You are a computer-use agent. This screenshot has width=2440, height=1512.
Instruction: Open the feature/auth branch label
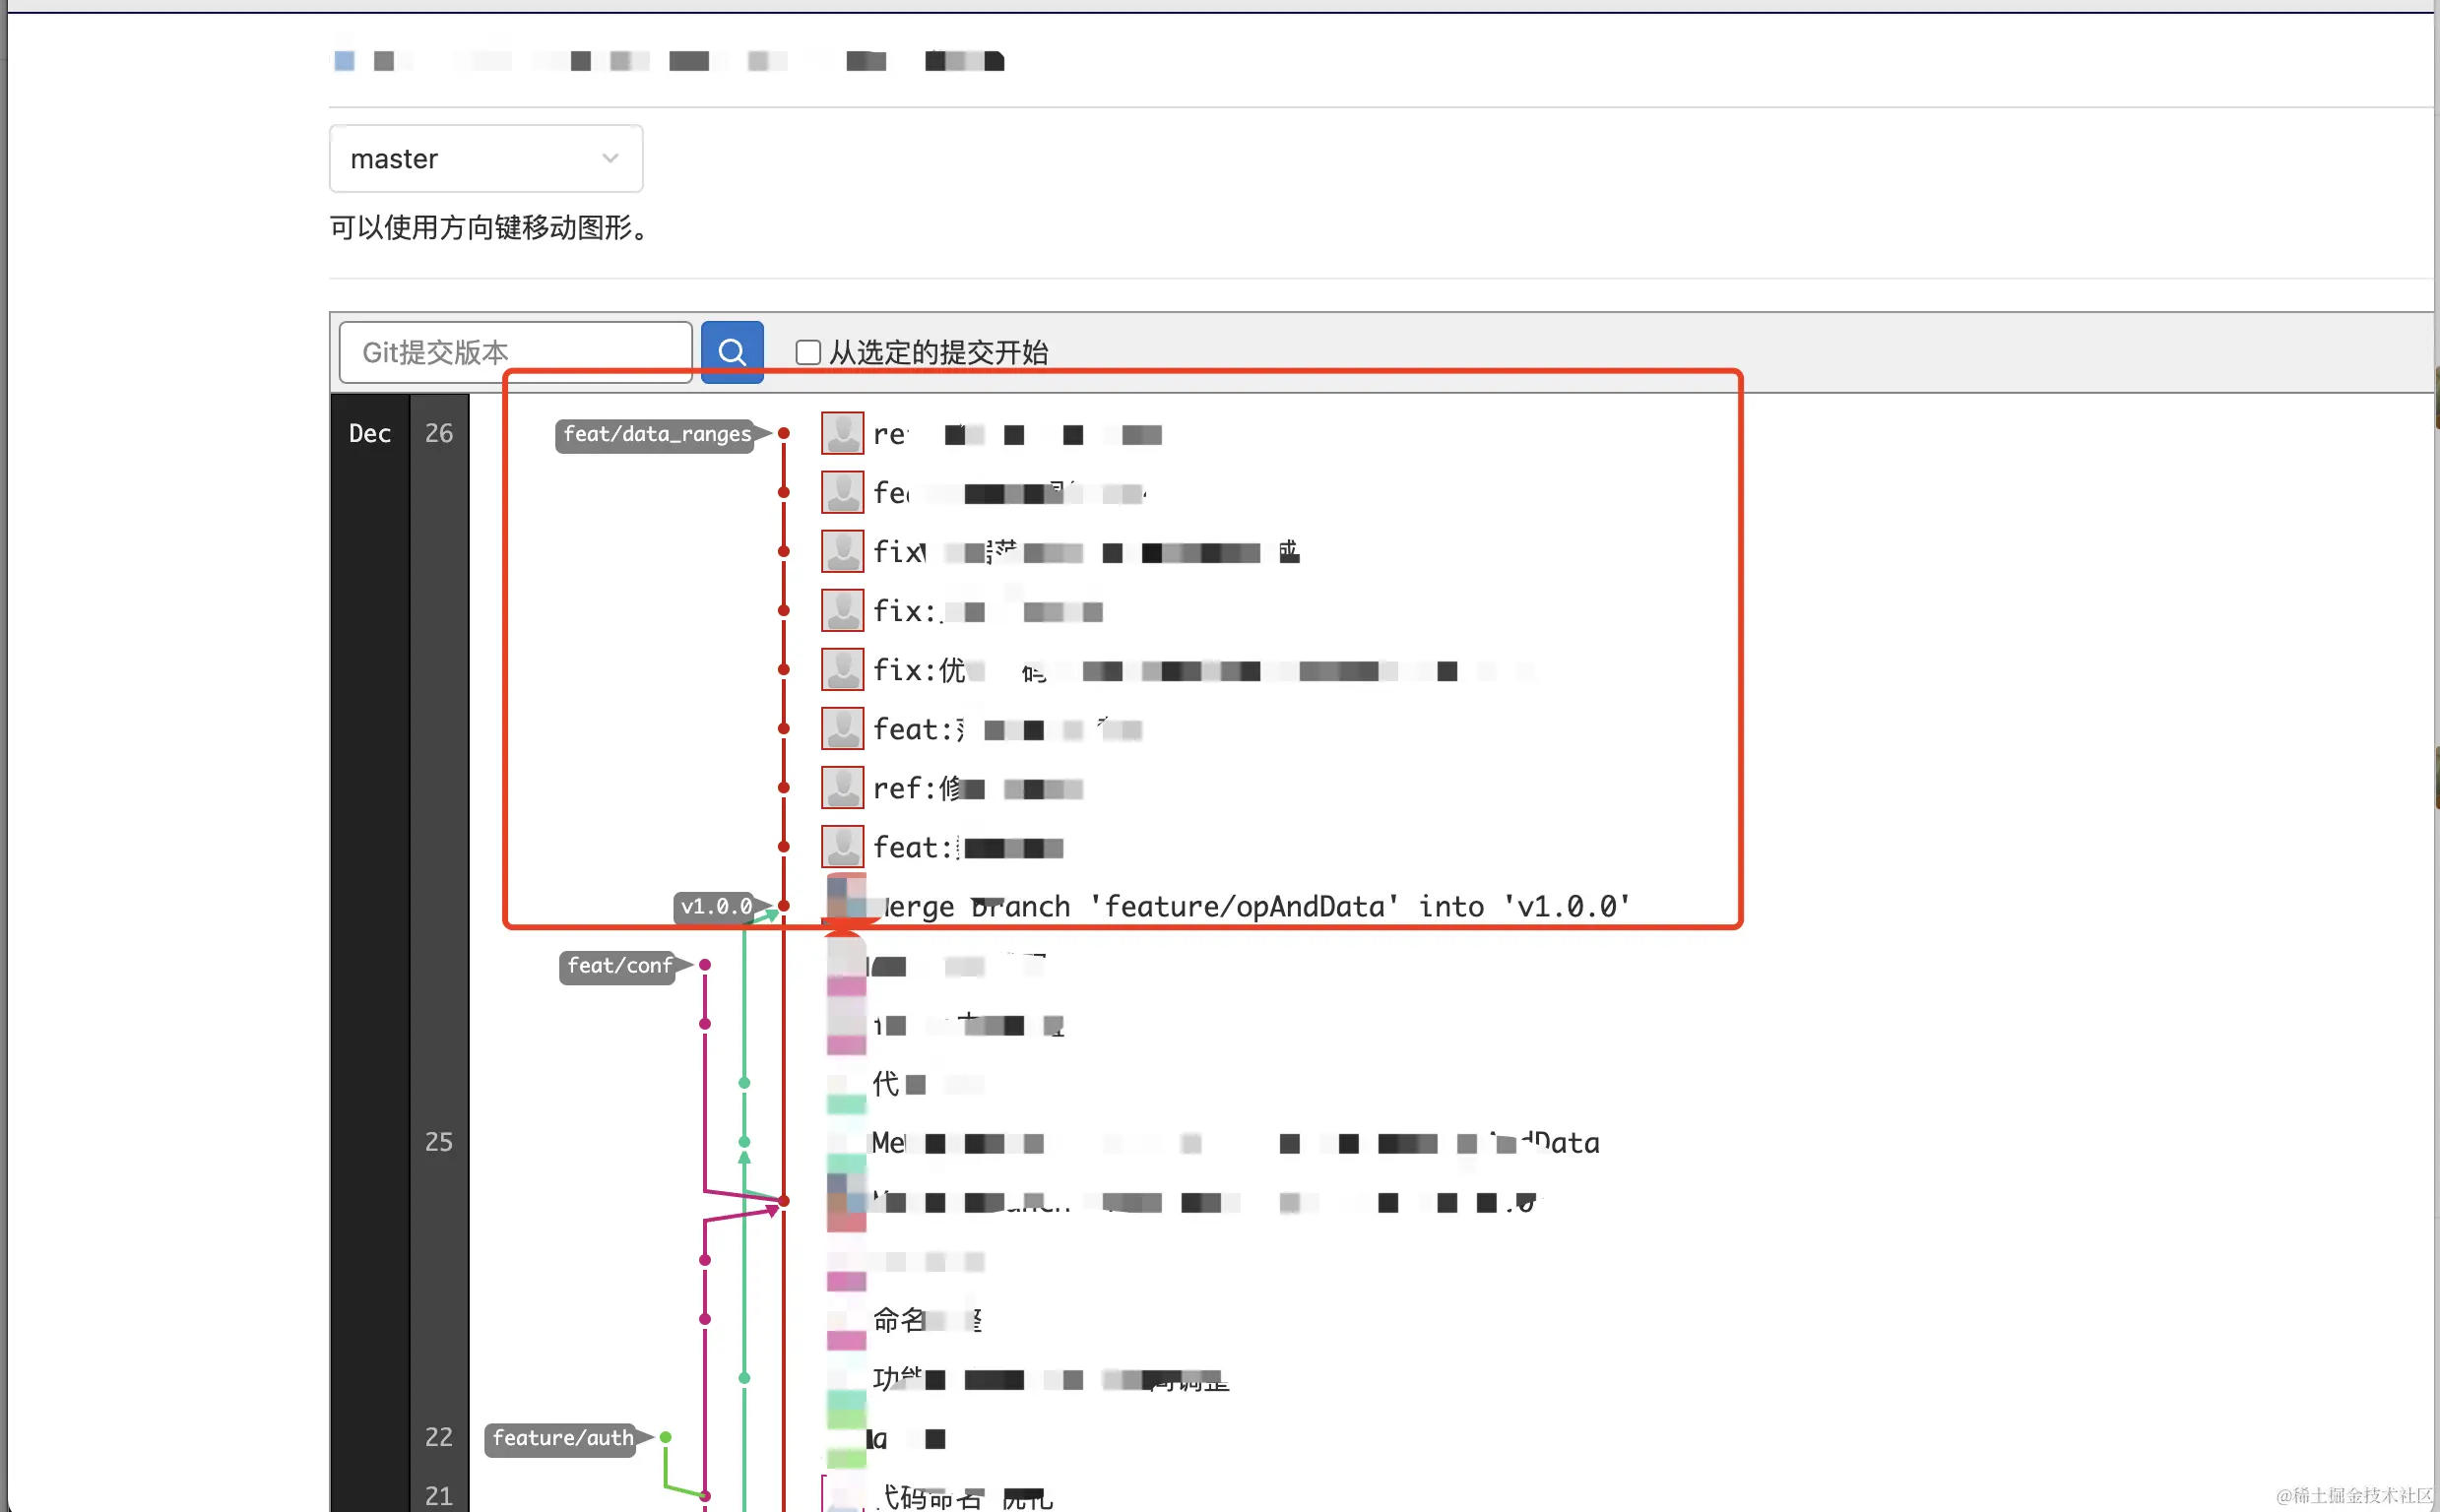563,1438
